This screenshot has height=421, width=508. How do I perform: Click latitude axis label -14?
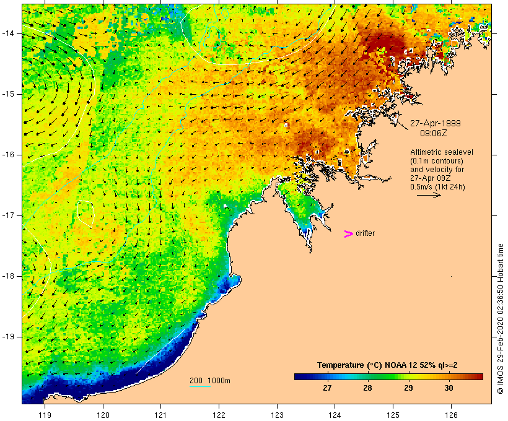coord(8,33)
